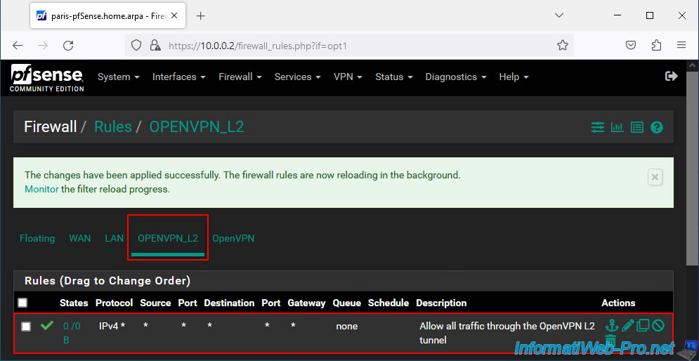Screen dimensions: 699x361
Task: Open the firewall log list icon
Action: coord(637,127)
